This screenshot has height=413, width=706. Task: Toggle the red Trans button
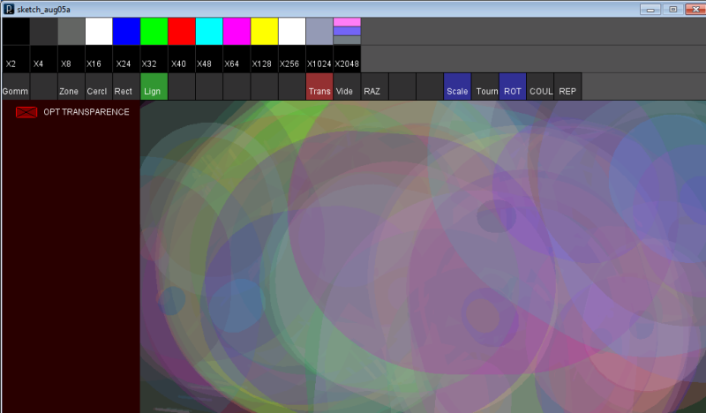(x=319, y=86)
